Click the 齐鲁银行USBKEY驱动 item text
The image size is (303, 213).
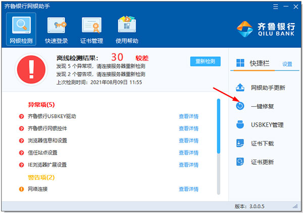tap(52, 116)
